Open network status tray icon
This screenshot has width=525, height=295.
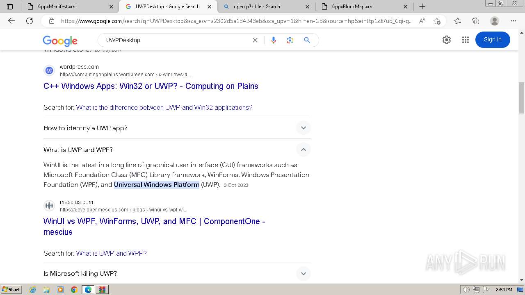point(476,290)
